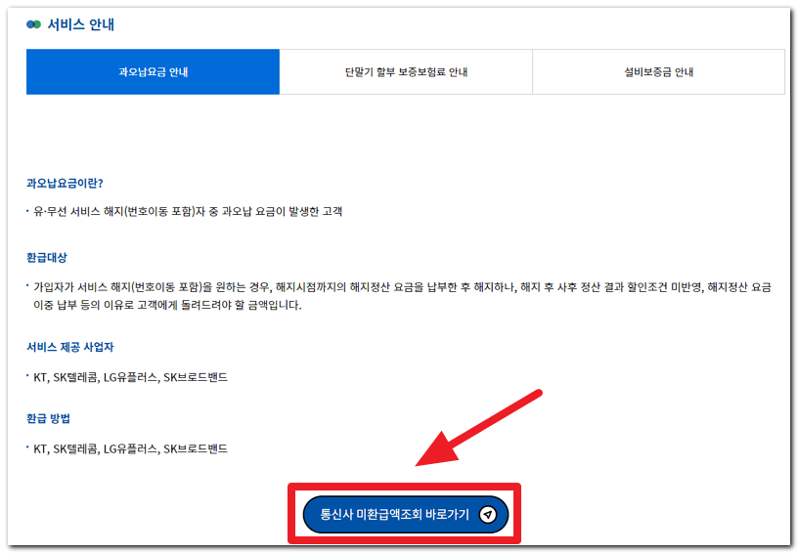Click the first line of the 환급대상 paragraph
798x553 pixels.
[x=401, y=286]
